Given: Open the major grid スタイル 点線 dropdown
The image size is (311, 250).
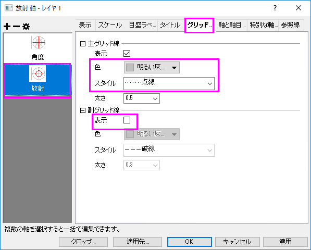Looking at the screenshot, I should pos(169,83).
